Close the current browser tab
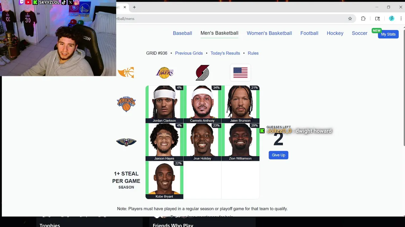The image size is (405, 227). point(125,7)
